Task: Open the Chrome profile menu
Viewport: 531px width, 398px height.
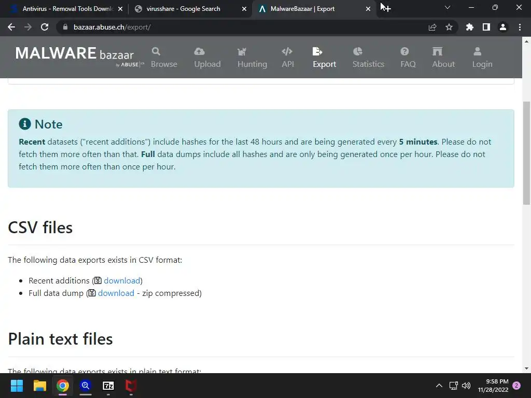Action: 503,27
